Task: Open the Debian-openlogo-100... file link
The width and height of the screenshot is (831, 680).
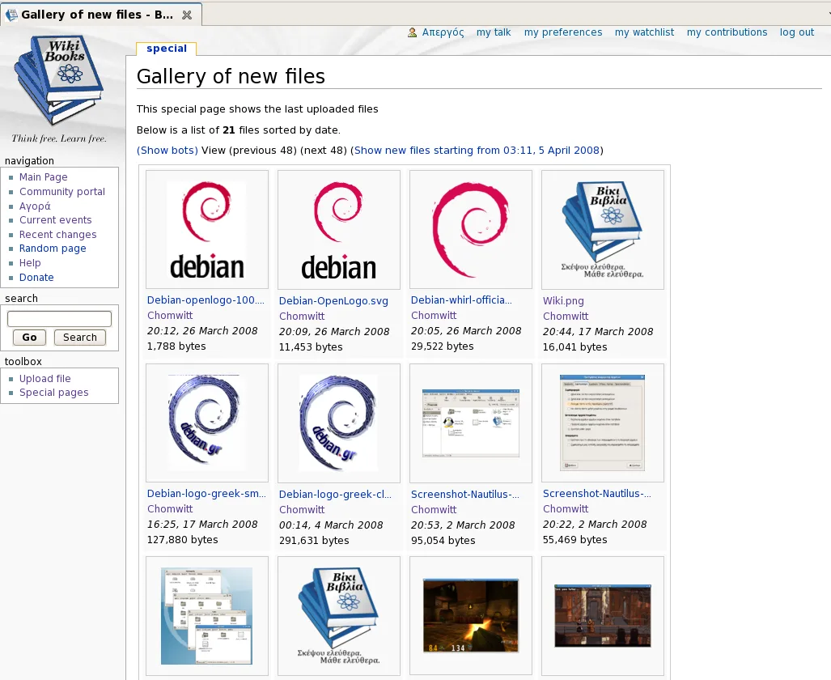Action: [206, 300]
